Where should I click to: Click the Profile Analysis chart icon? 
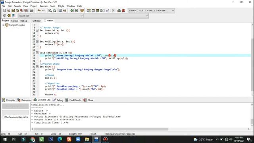119,10
